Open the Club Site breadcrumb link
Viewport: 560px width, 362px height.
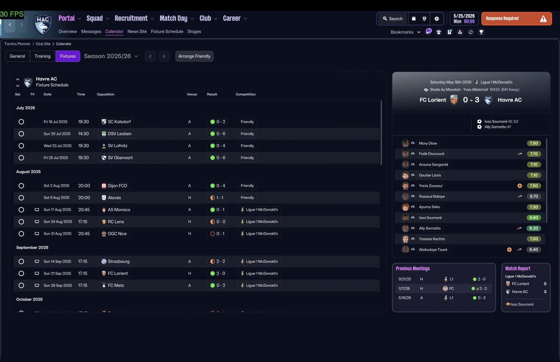pos(43,44)
